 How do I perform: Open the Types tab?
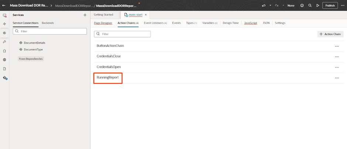point(192,23)
